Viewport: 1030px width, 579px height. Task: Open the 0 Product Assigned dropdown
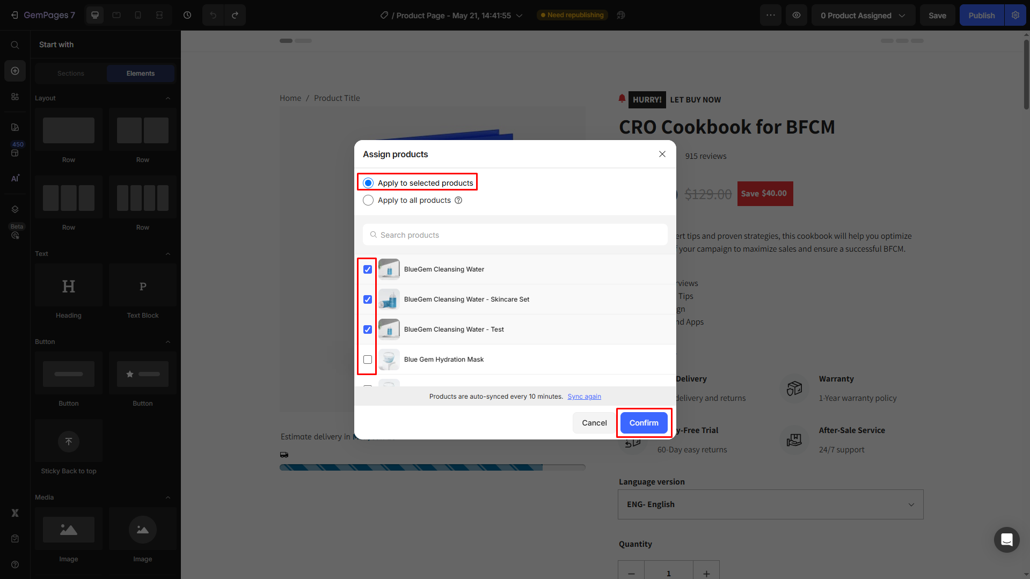click(x=862, y=15)
